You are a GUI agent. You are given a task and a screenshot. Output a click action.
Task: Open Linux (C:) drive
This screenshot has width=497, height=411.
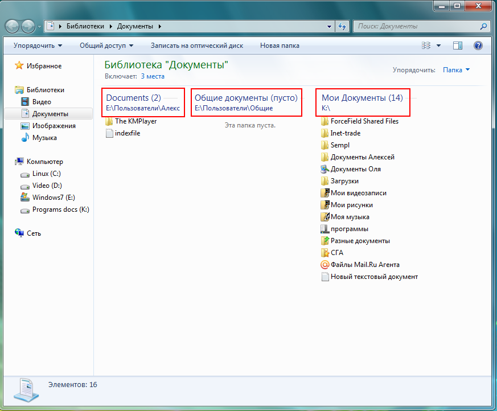coord(40,174)
